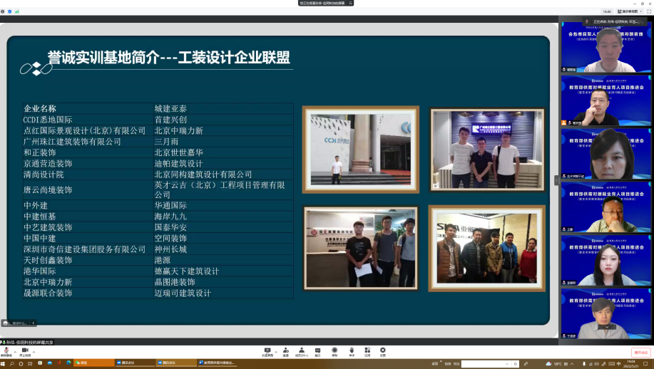Select the fifth participant video thumbnail
Screen dimensions: 654x369
pyautogui.click(x=606, y=260)
